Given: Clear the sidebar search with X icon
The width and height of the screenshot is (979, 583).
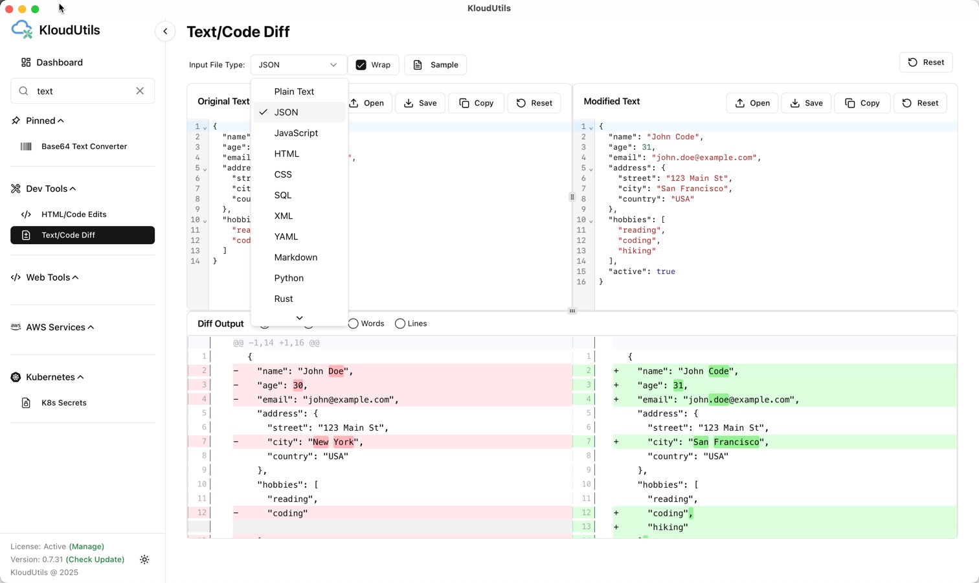Looking at the screenshot, I should (140, 91).
